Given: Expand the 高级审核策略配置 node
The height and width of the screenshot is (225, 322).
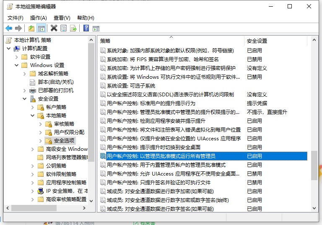Looking at the screenshot, I should point(33,199).
